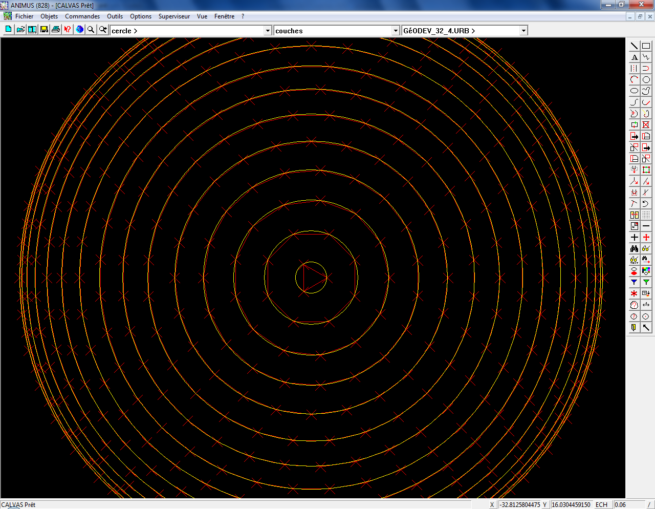Click the red asterisk icon
655x509 pixels.
(x=635, y=294)
